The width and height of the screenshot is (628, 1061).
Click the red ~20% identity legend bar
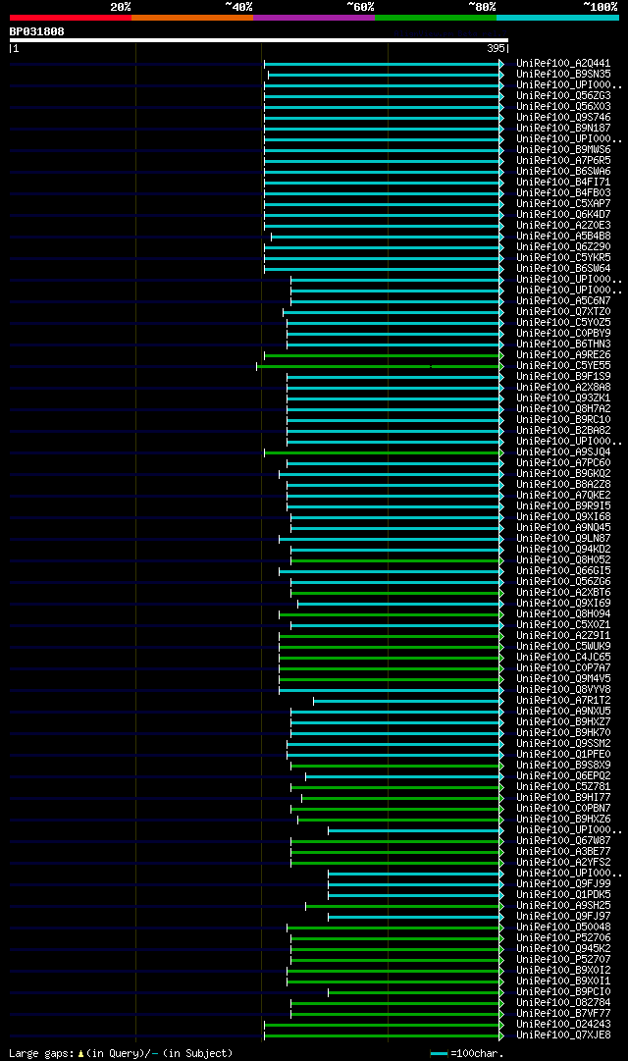click(71, 18)
